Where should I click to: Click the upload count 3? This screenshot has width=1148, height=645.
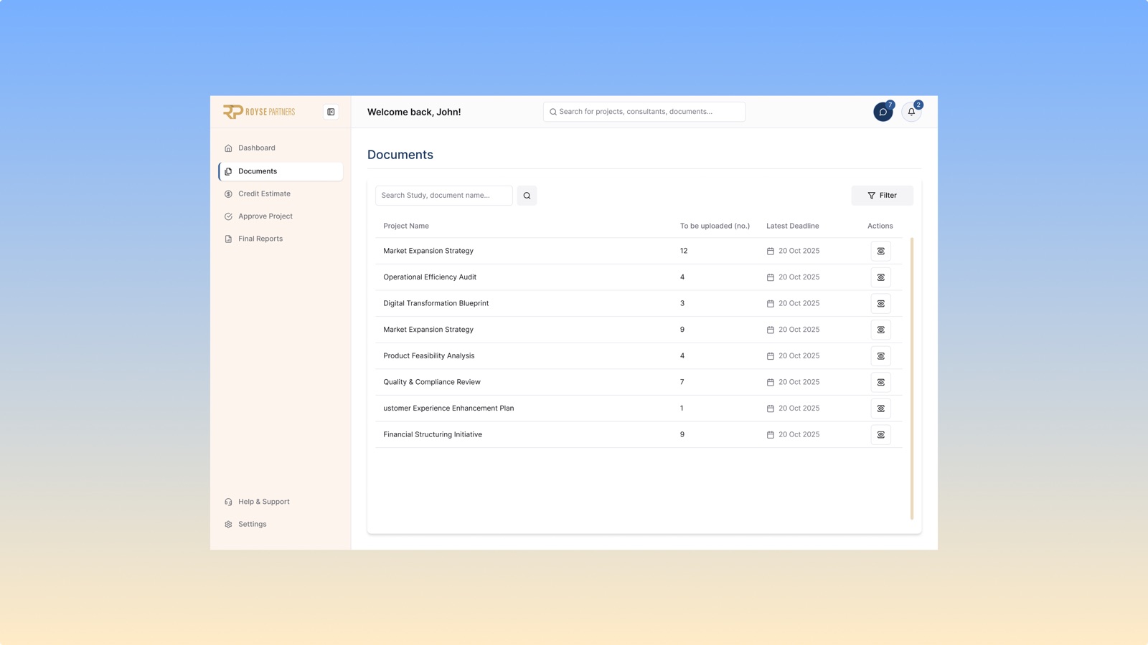(x=682, y=303)
